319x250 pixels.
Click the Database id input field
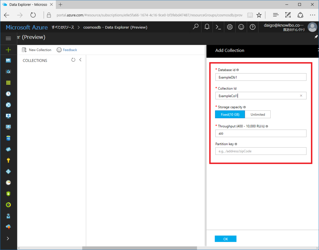click(261, 77)
